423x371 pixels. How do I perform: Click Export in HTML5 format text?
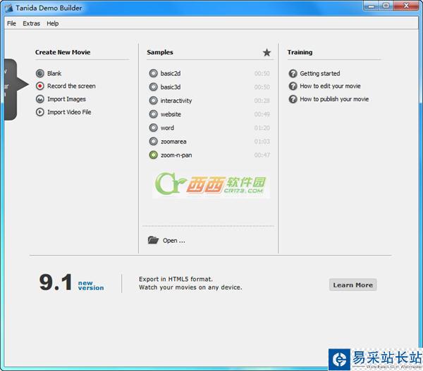176,279
